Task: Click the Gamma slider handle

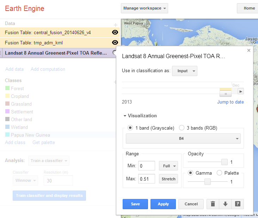Action: [208, 182]
